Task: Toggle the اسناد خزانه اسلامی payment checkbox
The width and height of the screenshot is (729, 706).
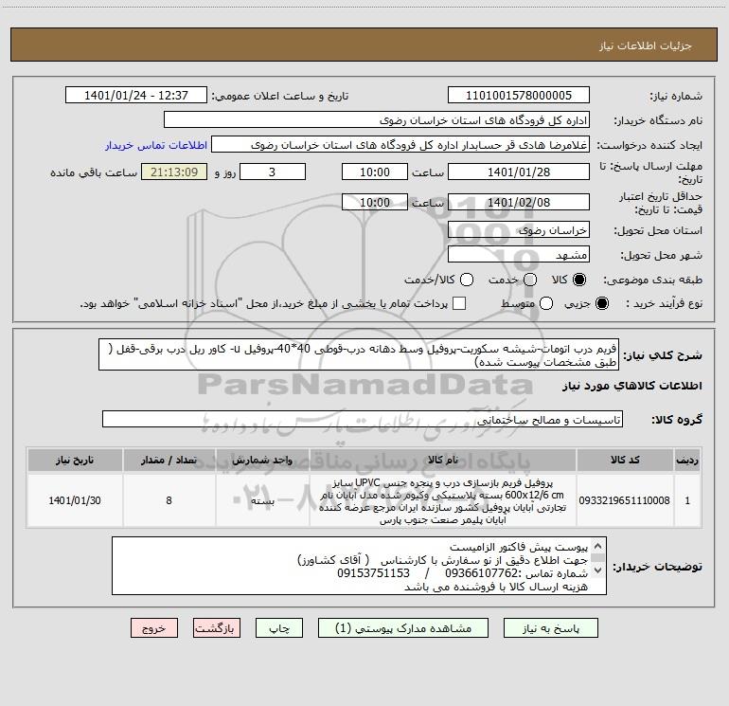Action: click(459, 303)
